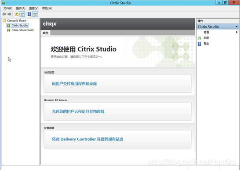Open the 操作(A) menu
This screenshot has height=170, width=240.
[21, 8]
